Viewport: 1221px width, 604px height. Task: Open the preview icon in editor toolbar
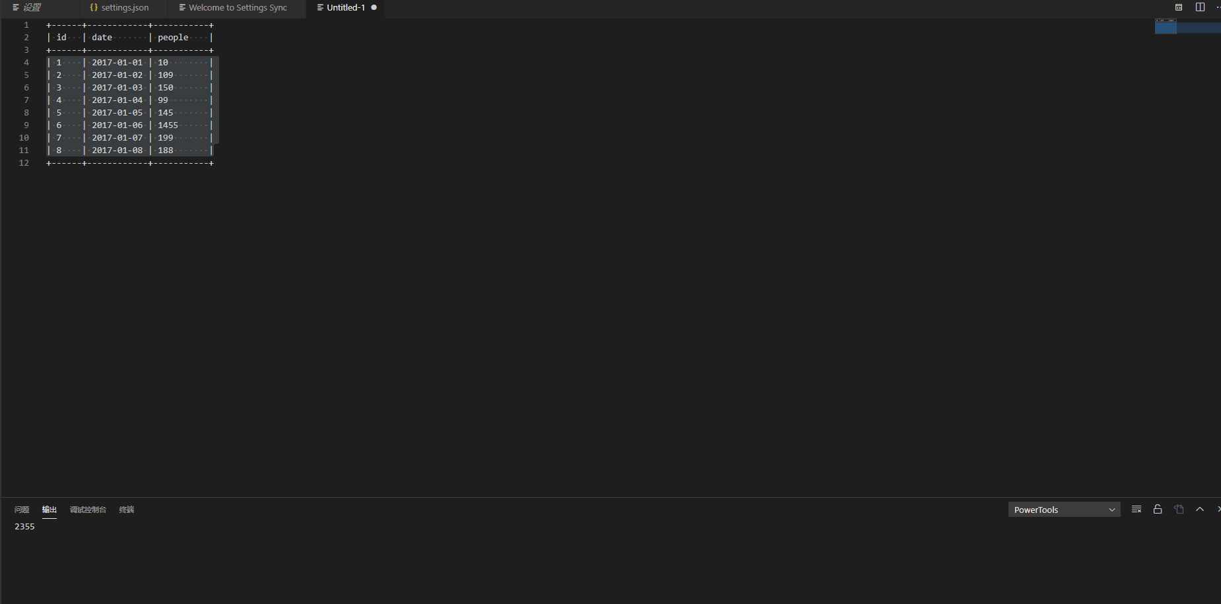[x=1179, y=7]
